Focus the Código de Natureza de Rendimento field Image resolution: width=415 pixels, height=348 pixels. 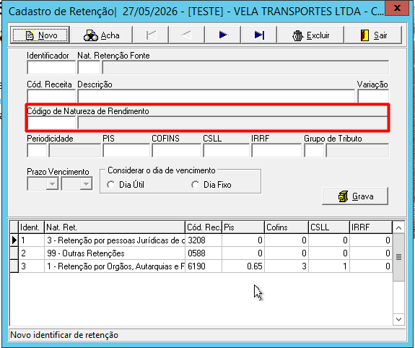(x=51, y=123)
